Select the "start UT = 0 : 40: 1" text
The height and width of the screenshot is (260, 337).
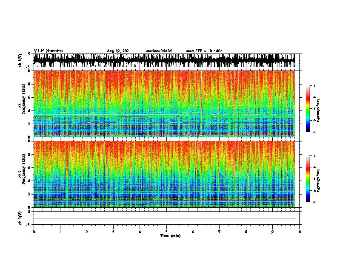(x=206, y=51)
